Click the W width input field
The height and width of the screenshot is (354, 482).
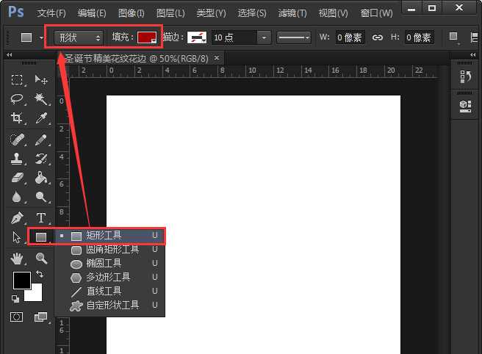pos(350,37)
